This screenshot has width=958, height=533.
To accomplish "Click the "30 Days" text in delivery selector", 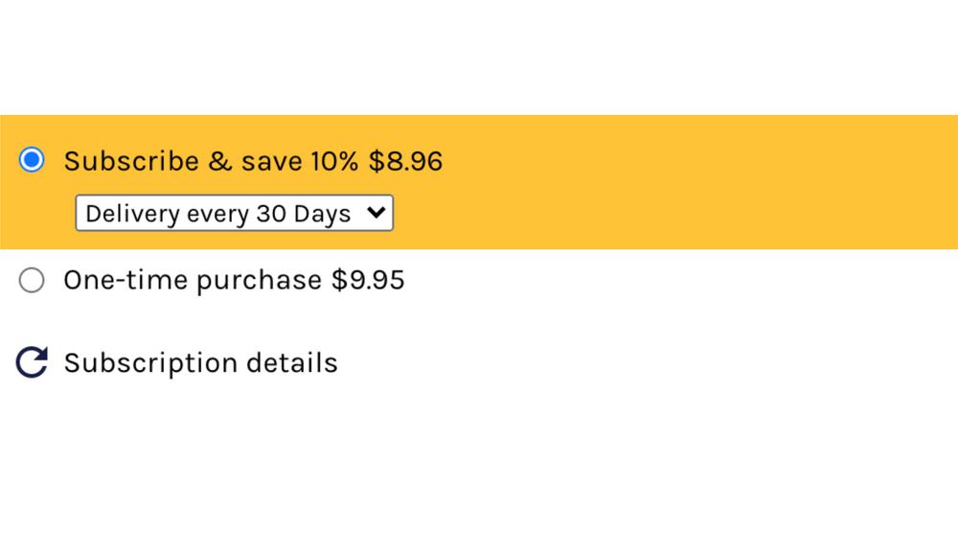I will pos(304,214).
